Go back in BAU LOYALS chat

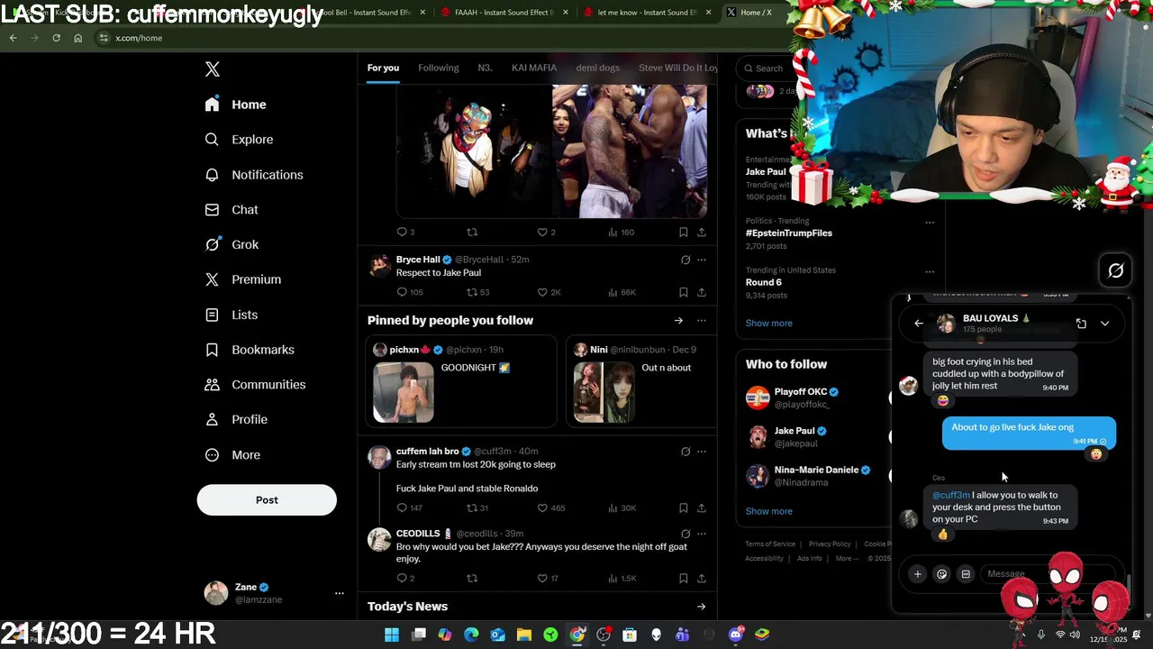919,324
